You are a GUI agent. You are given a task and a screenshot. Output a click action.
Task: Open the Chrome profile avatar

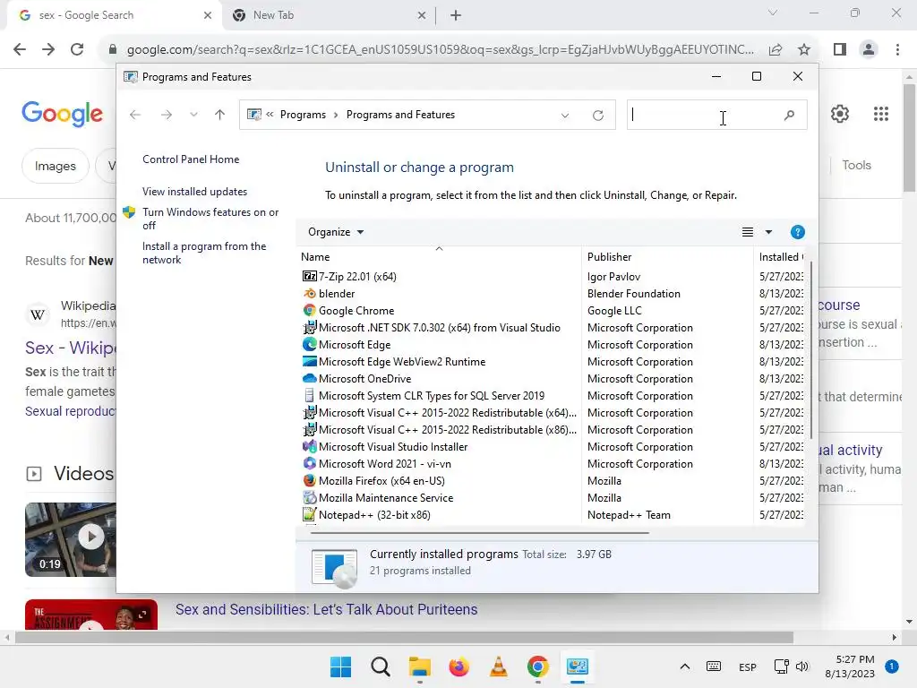869,50
